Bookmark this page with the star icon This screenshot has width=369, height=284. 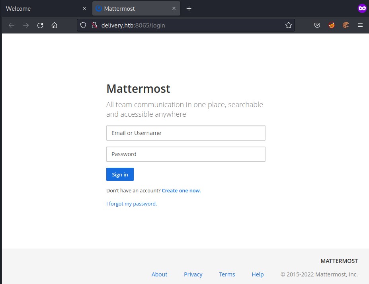tap(289, 25)
